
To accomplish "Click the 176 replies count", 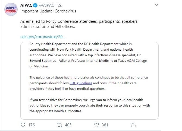I will tap(32, 125).
